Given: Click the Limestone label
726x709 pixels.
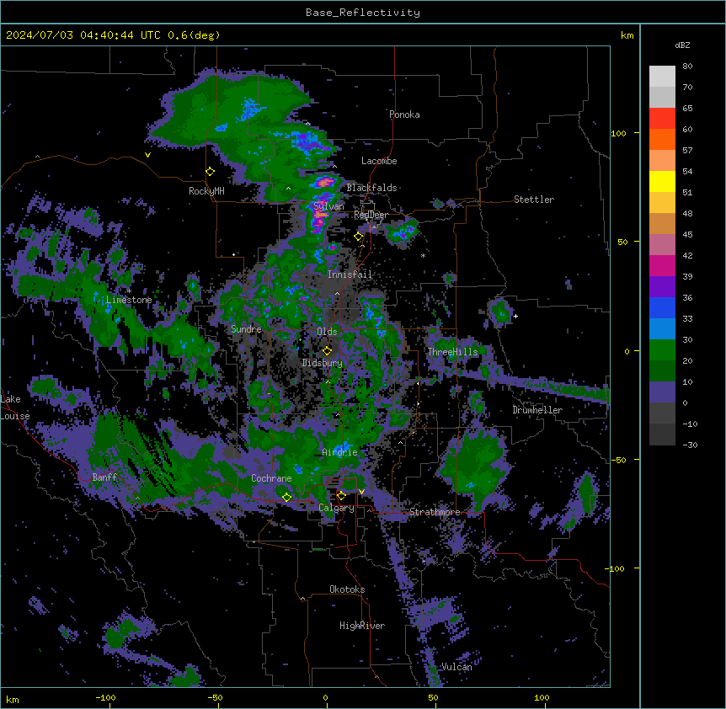Looking at the screenshot, I should pyautogui.click(x=129, y=300).
